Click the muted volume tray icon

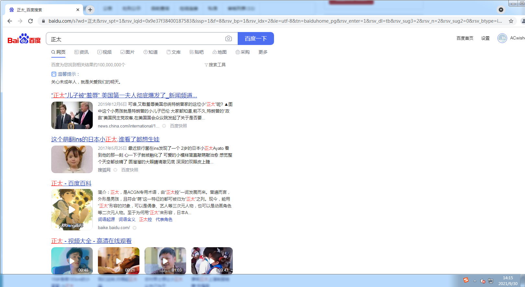coord(483,281)
